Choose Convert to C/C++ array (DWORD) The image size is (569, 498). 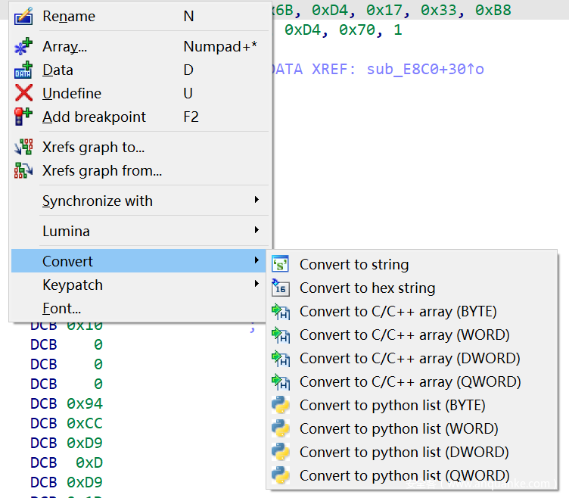click(x=409, y=359)
